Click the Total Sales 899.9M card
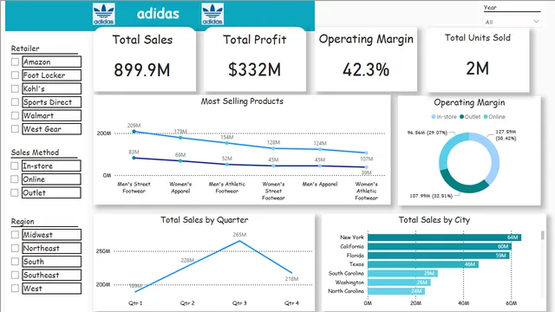Image resolution: width=555 pixels, height=312 pixels. pyautogui.click(x=145, y=60)
